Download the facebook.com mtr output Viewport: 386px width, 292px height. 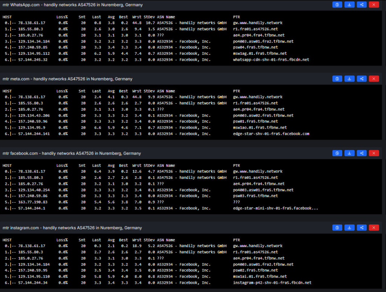349,153
